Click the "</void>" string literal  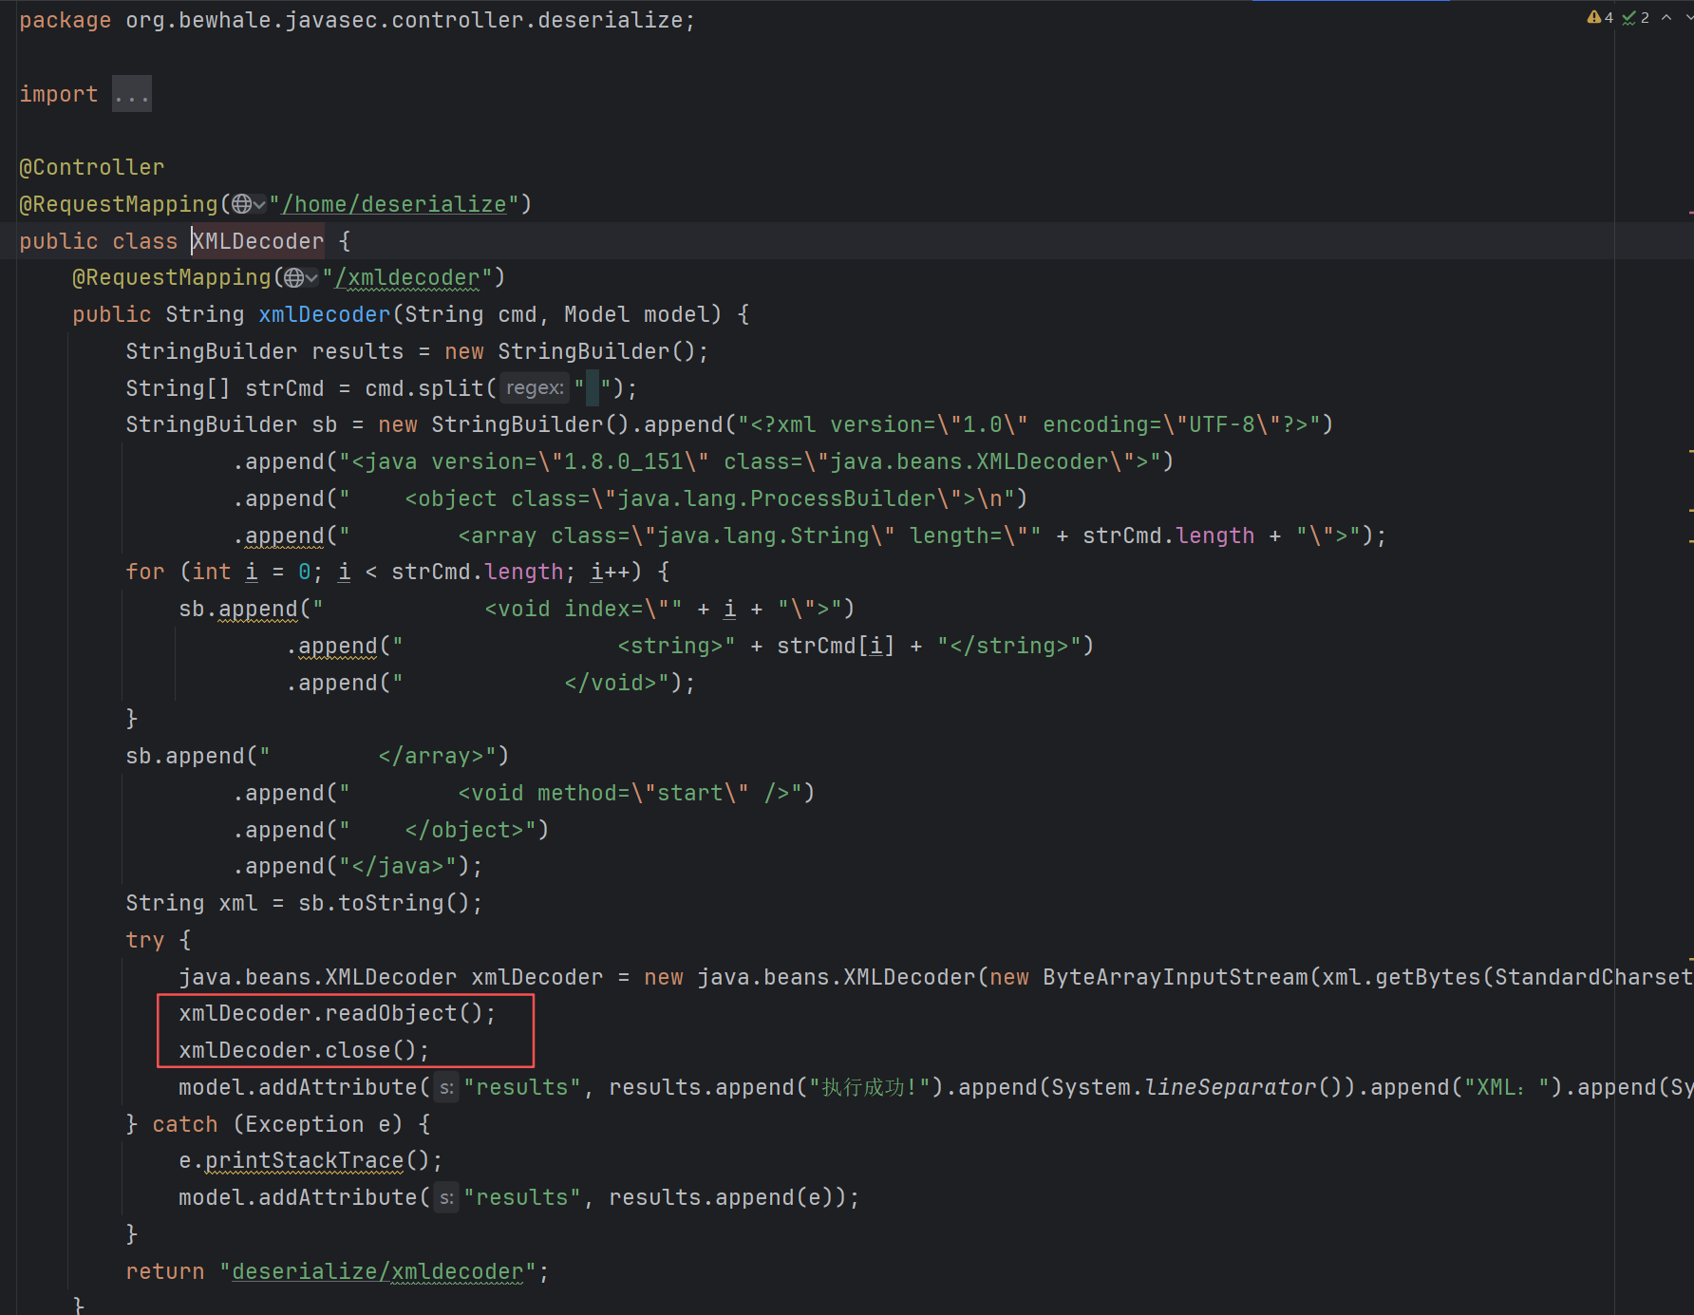click(537, 683)
